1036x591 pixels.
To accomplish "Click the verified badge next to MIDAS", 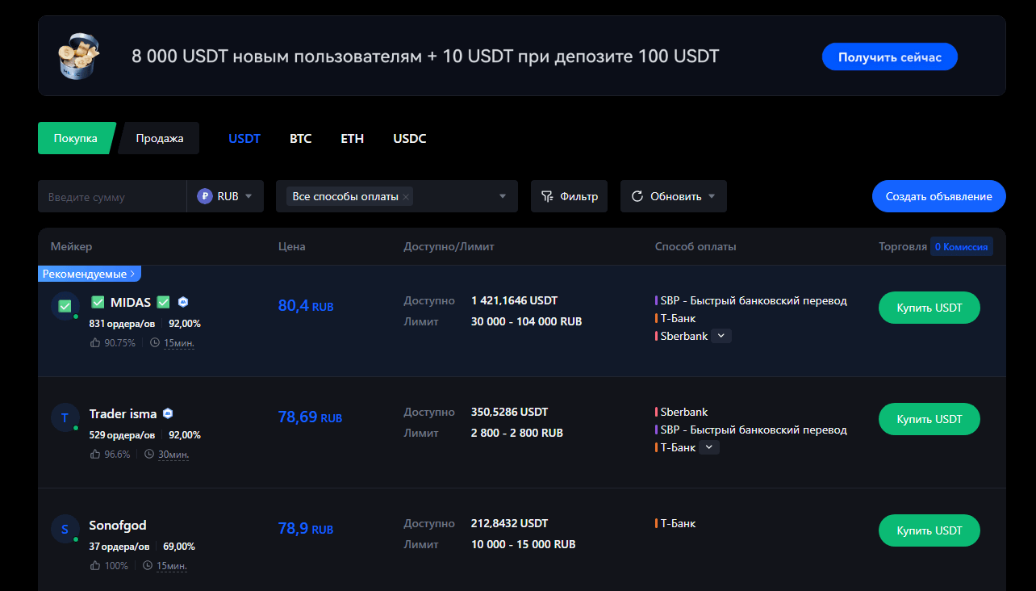I will click(184, 302).
